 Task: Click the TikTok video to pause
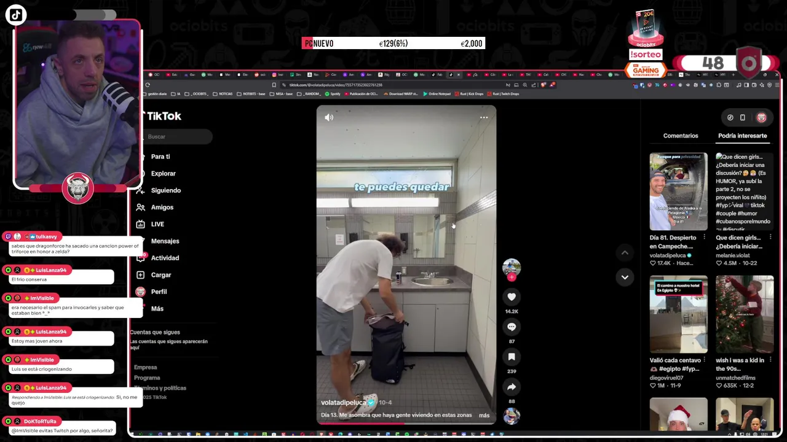tap(406, 264)
